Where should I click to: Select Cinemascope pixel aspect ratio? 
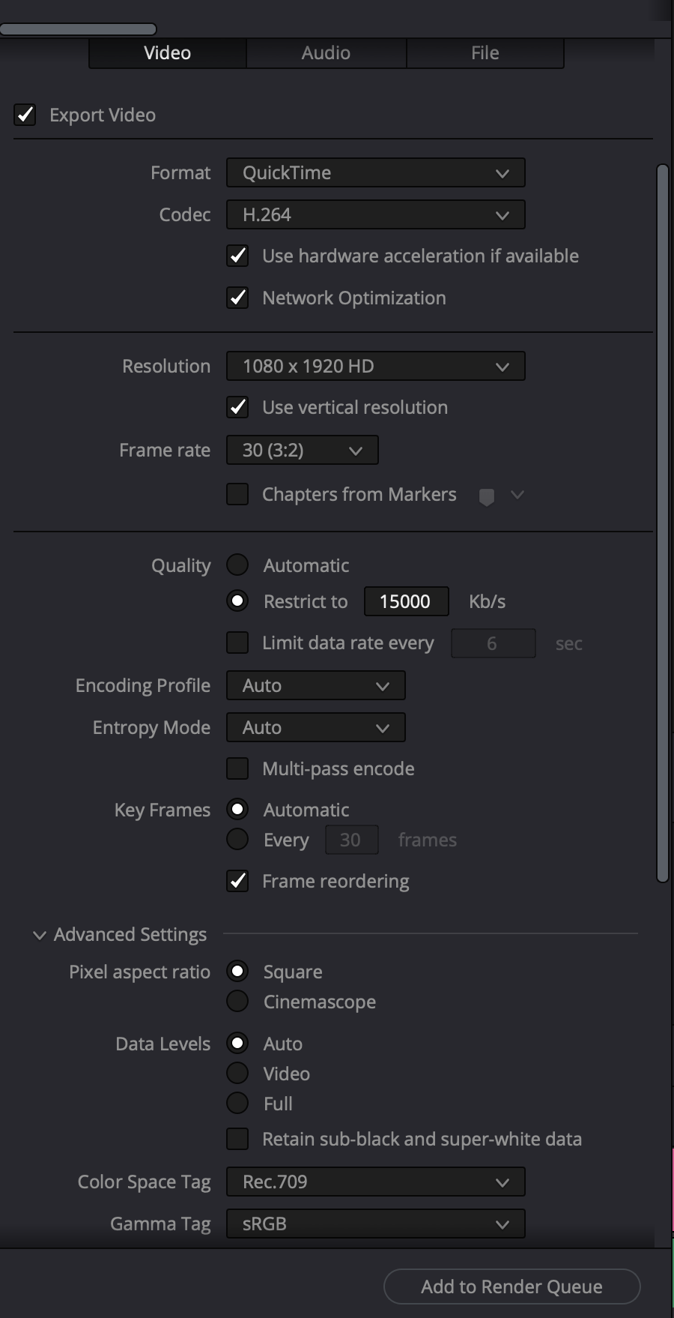coord(237,1001)
